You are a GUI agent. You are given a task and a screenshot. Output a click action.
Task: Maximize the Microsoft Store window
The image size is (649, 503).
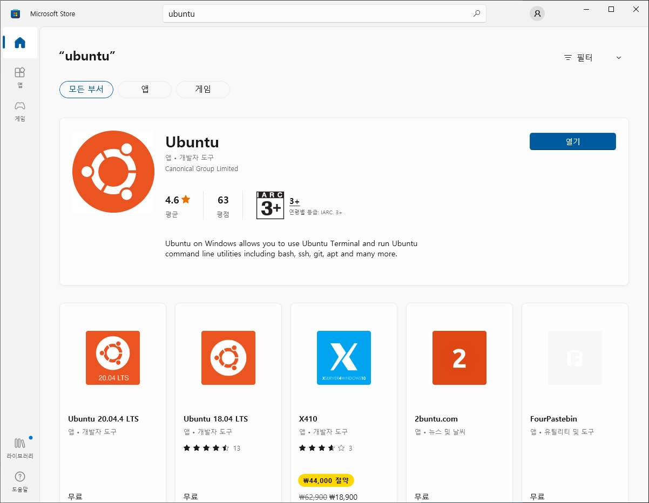611,9
